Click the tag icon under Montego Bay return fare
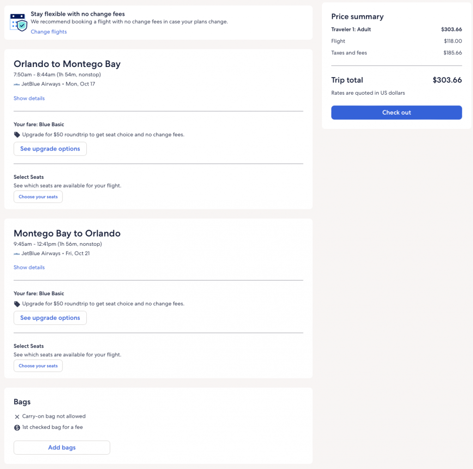The height and width of the screenshot is (469, 473). click(x=17, y=304)
